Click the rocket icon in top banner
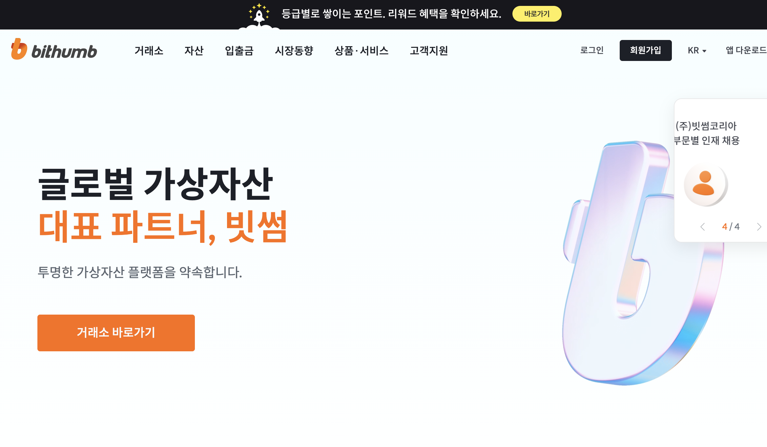 [x=259, y=14]
